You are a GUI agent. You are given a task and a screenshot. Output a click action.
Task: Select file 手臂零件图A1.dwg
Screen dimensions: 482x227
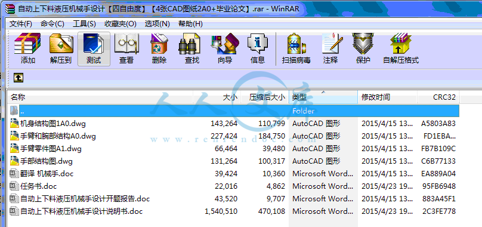(x=51, y=149)
